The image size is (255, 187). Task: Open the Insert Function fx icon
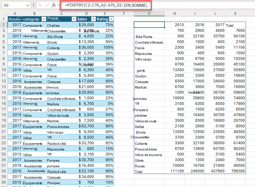54,5
